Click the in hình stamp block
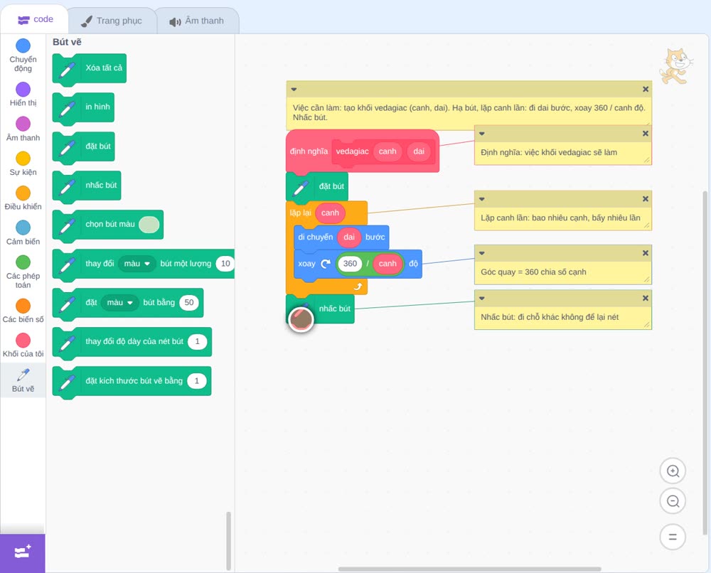711x573 pixels. click(83, 107)
